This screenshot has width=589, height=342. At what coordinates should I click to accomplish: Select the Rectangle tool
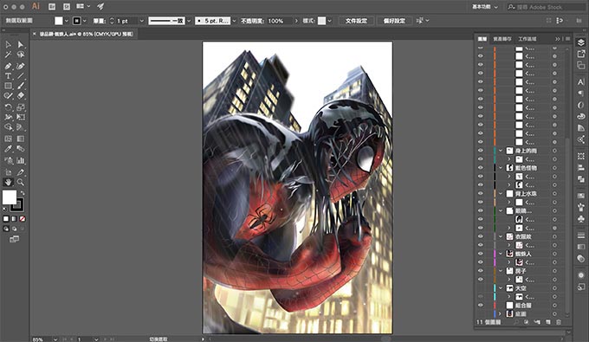8,86
